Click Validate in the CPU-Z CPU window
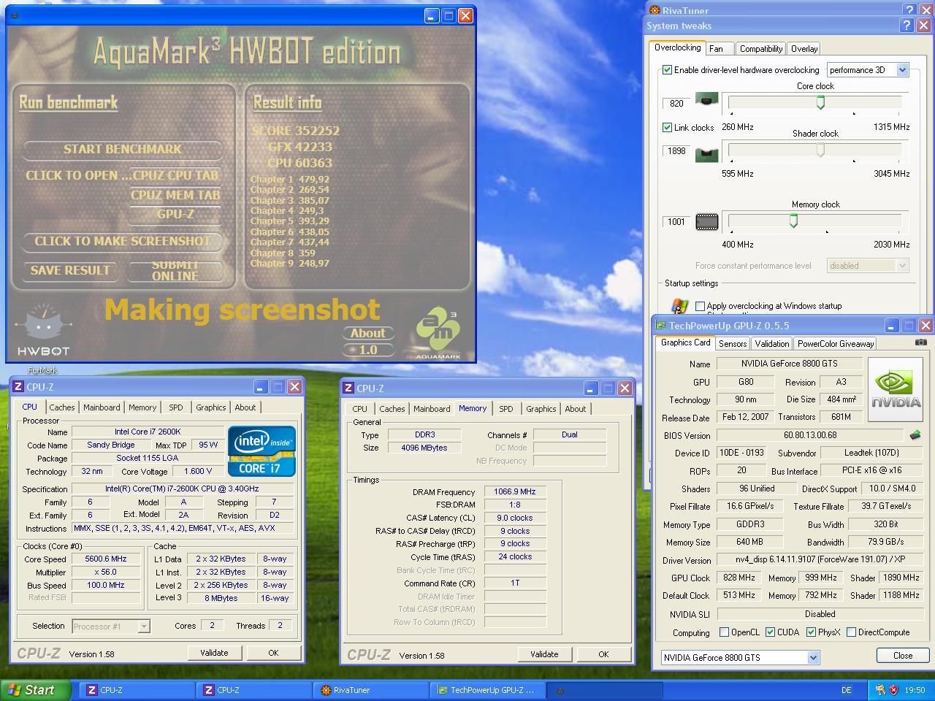The width and height of the screenshot is (935, 701). pyautogui.click(x=214, y=653)
